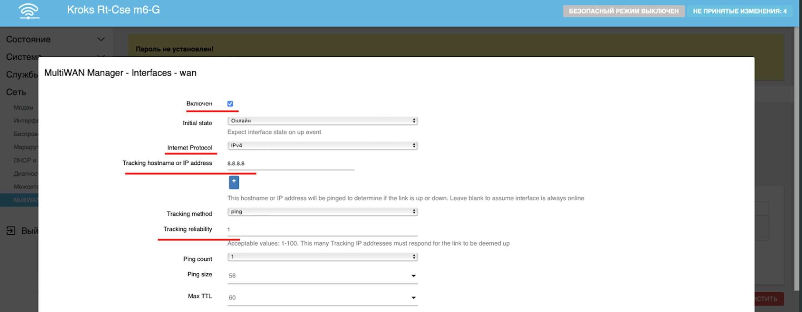Open the Не принятые изменения: 4 indicator
This screenshot has height=312, width=802.
tap(739, 11)
